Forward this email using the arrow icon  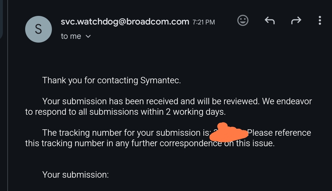[296, 21]
